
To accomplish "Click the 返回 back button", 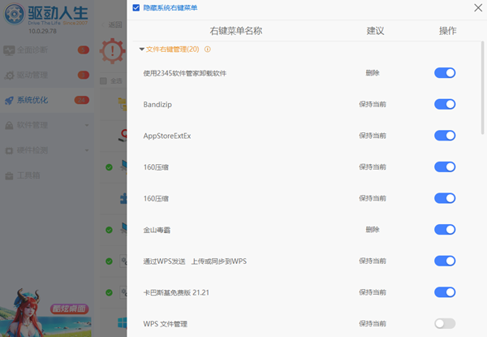I will click(x=113, y=24).
